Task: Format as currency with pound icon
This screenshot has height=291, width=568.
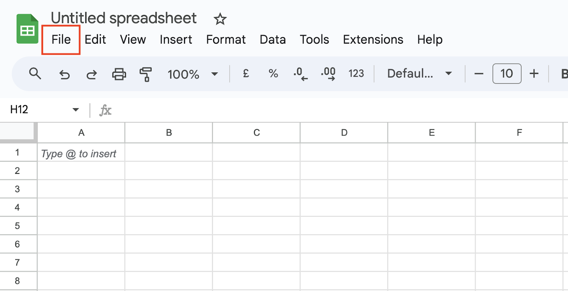Action: click(x=246, y=74)
